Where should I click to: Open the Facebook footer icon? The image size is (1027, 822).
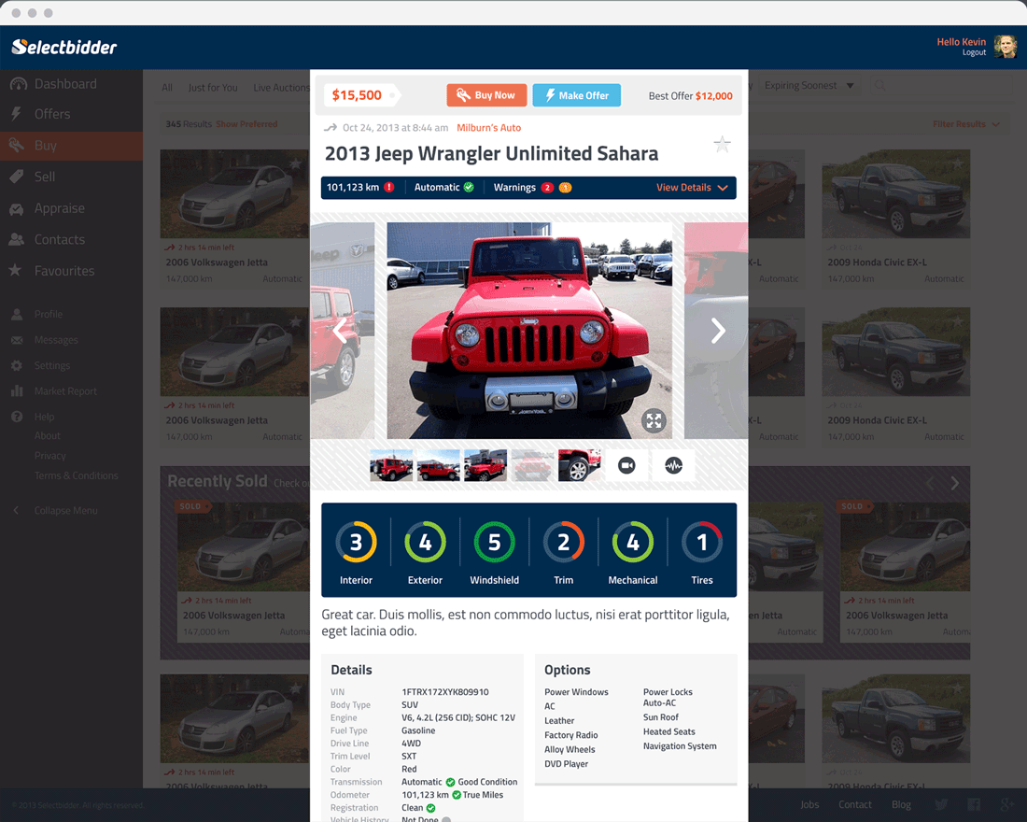click(974, 804)
